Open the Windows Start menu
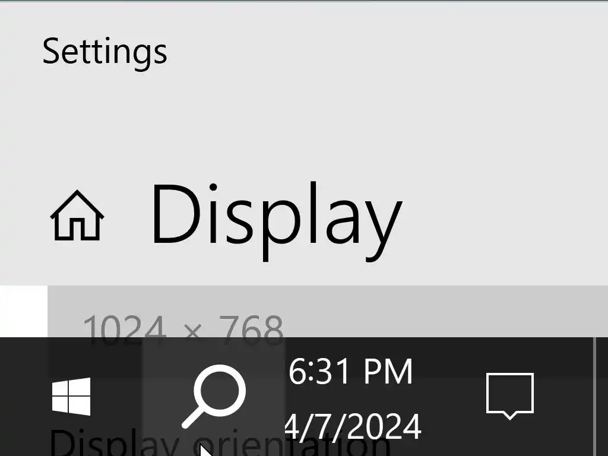Viewport: 608px width, 456px height. coord(71,396)
